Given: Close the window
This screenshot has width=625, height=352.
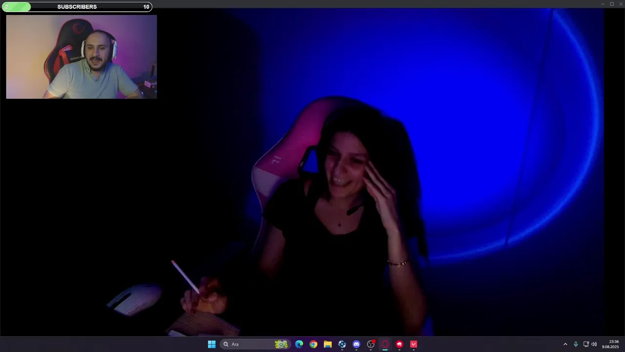Looking at the screenshot, I should pyautogui.click(x=621, y=4).
